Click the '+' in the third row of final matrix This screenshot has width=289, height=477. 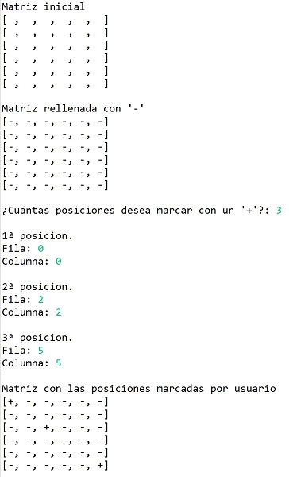click(47, 427)
